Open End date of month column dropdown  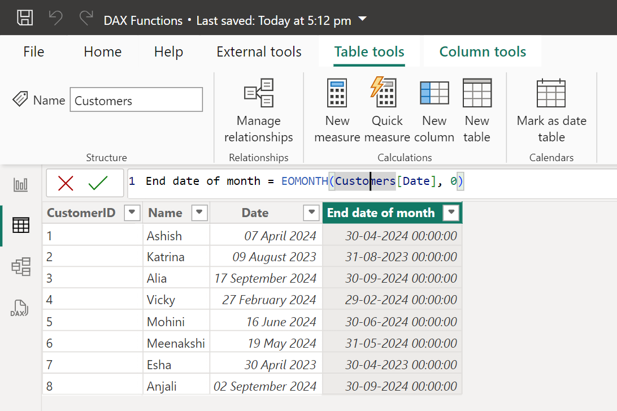tap(451, 213)
